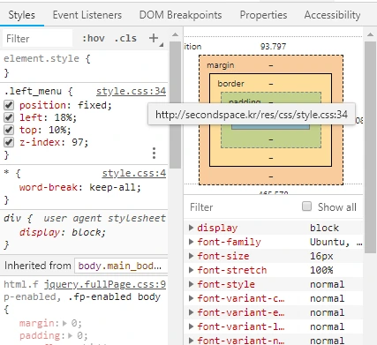Viewport: 377px width, 345px height.
Task: Edit the '97' z-index value
Action: coord(78,142)
